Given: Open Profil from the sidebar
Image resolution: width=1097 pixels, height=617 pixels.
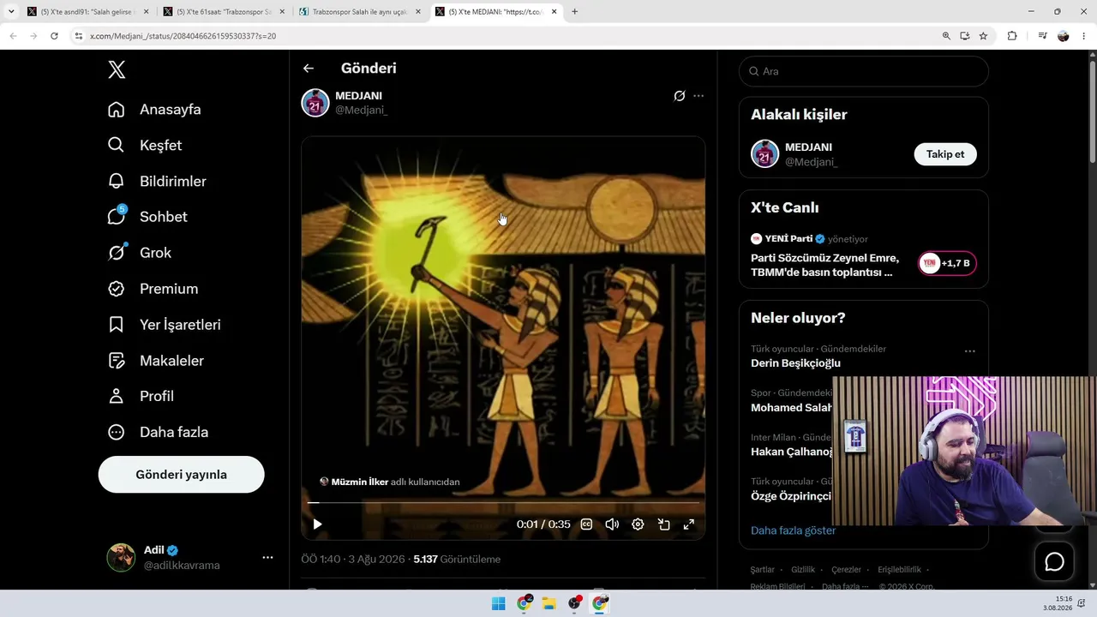Looking at the screenshot, I should click(x=141, y=396).
